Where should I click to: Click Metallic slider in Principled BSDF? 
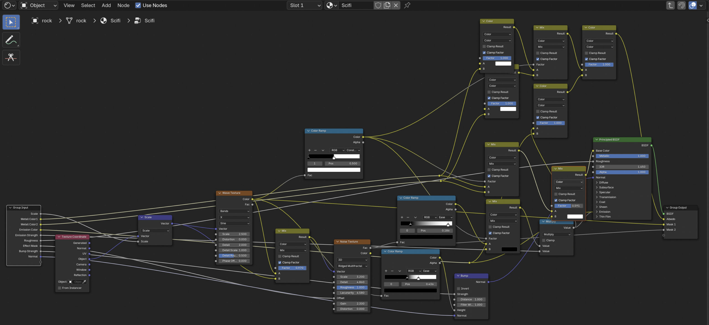622,156
